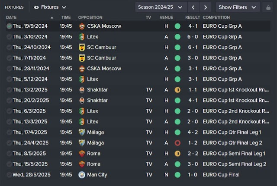Tick the selection circle for the 28/5/2025 final

point(9,175)
